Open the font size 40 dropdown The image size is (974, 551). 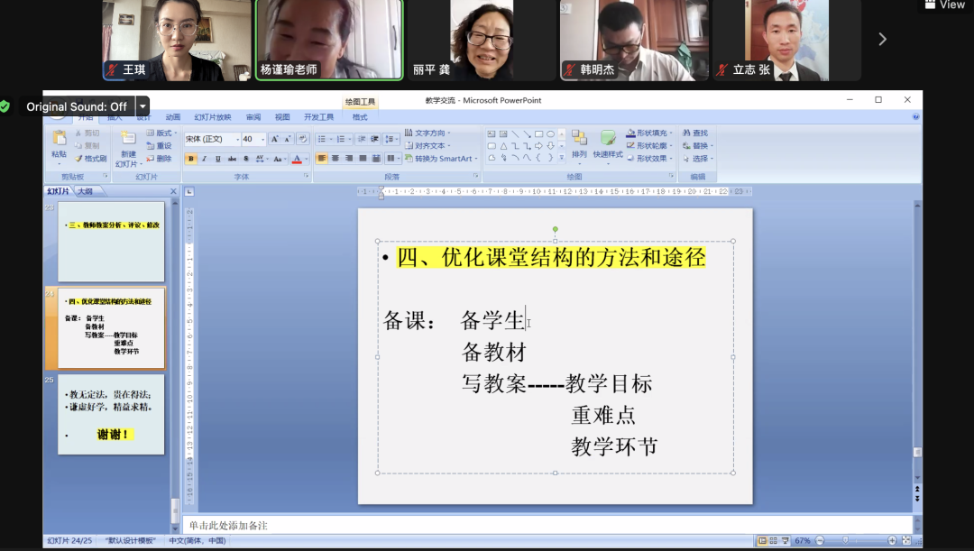(x=262, y=139)
